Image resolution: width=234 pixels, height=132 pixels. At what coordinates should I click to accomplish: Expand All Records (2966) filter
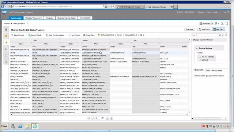116,35
